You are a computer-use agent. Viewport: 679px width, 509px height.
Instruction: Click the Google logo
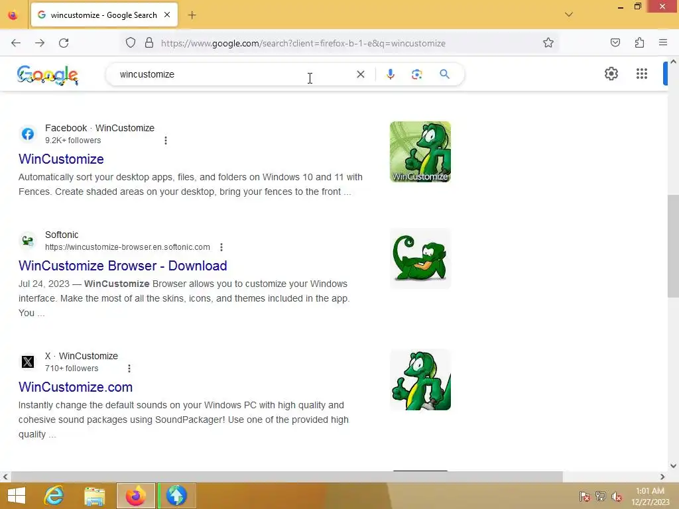click(47, 75)
